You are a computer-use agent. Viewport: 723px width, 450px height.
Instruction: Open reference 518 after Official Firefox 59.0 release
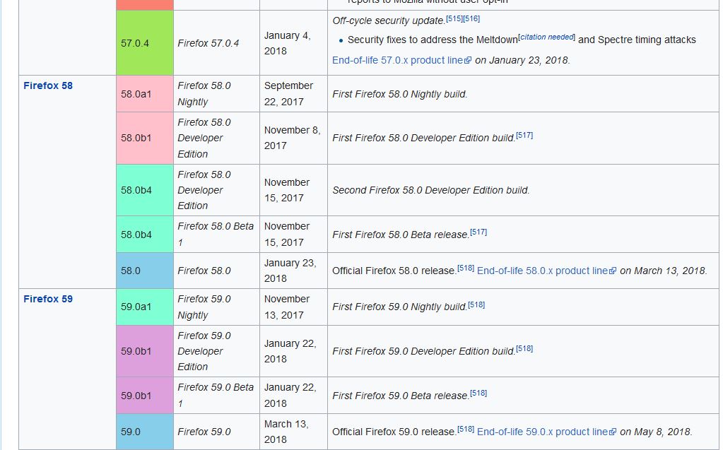[466, 430]
